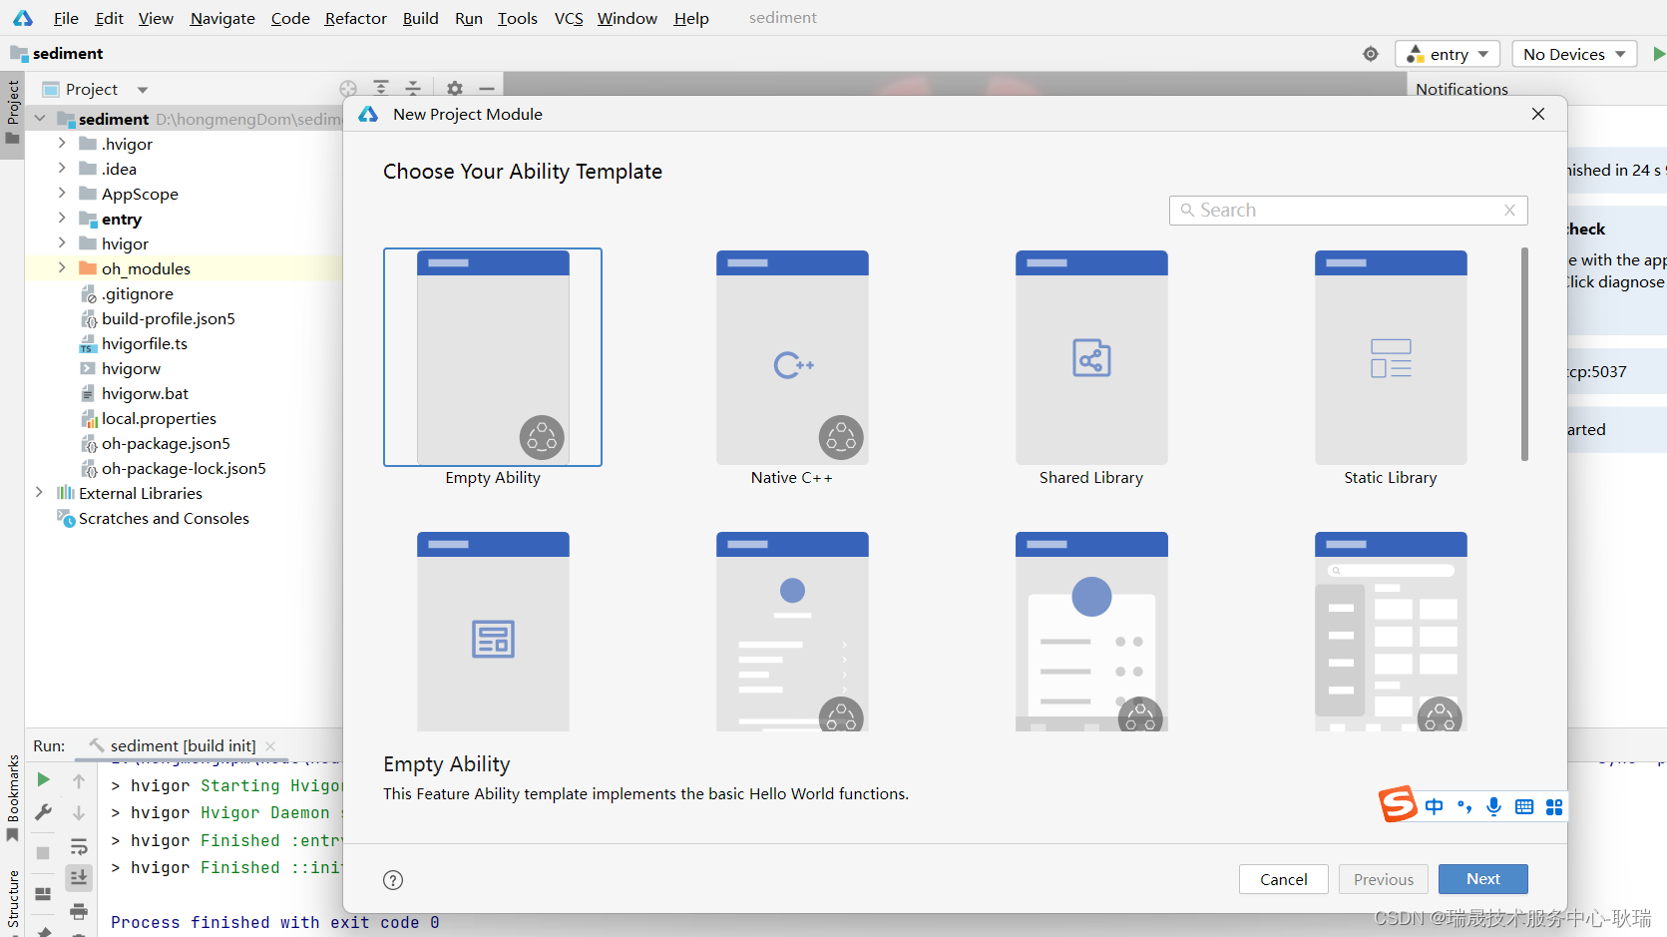Open the View menu
Viewport: 1667px width, 937px height.
click(x=156, y=18)
